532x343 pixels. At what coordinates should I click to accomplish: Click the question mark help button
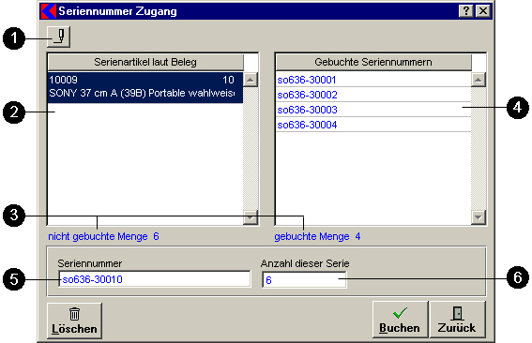click(x=466, y=11)
